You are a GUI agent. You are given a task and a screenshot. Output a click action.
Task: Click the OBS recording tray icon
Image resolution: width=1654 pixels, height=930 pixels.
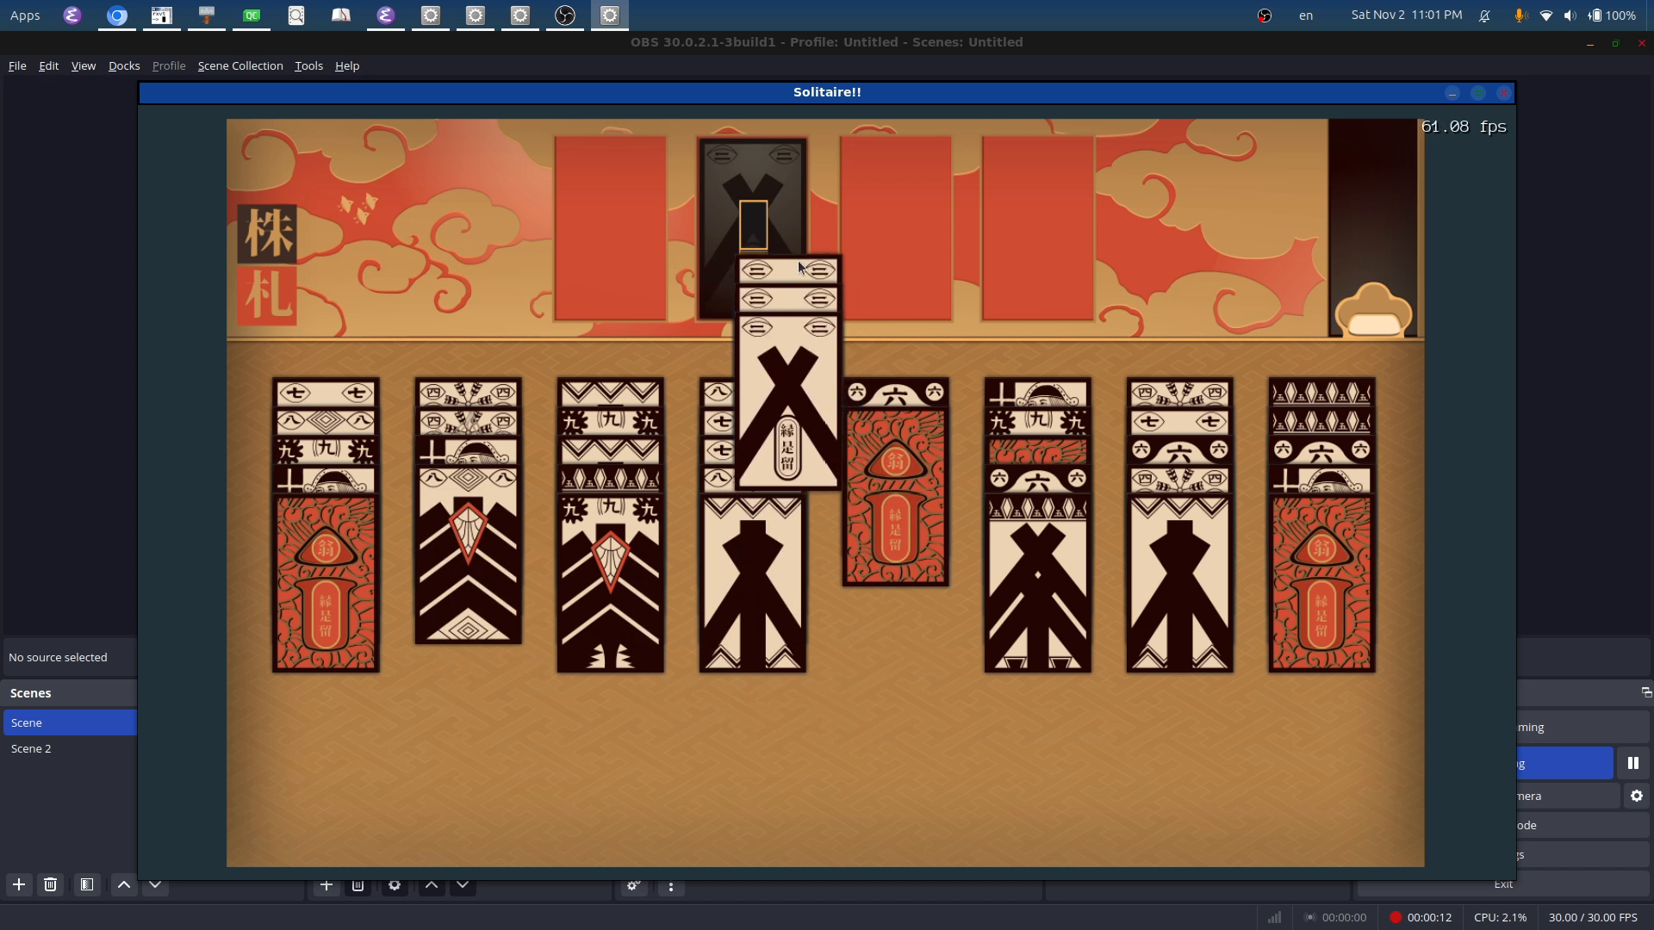point(1264,15)
